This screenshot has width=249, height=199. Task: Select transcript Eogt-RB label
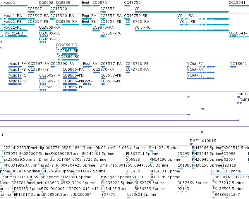tap(89, 22)
